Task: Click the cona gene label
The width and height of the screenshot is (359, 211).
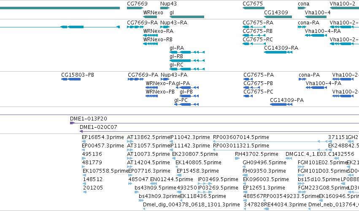Action: click(304, 4)
